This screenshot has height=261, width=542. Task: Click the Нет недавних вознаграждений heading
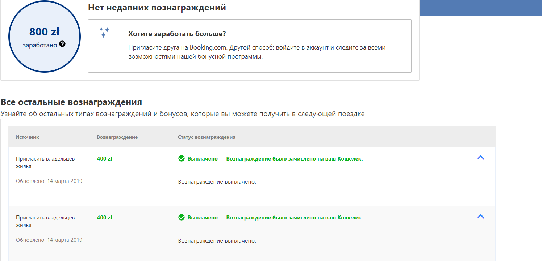157,8
